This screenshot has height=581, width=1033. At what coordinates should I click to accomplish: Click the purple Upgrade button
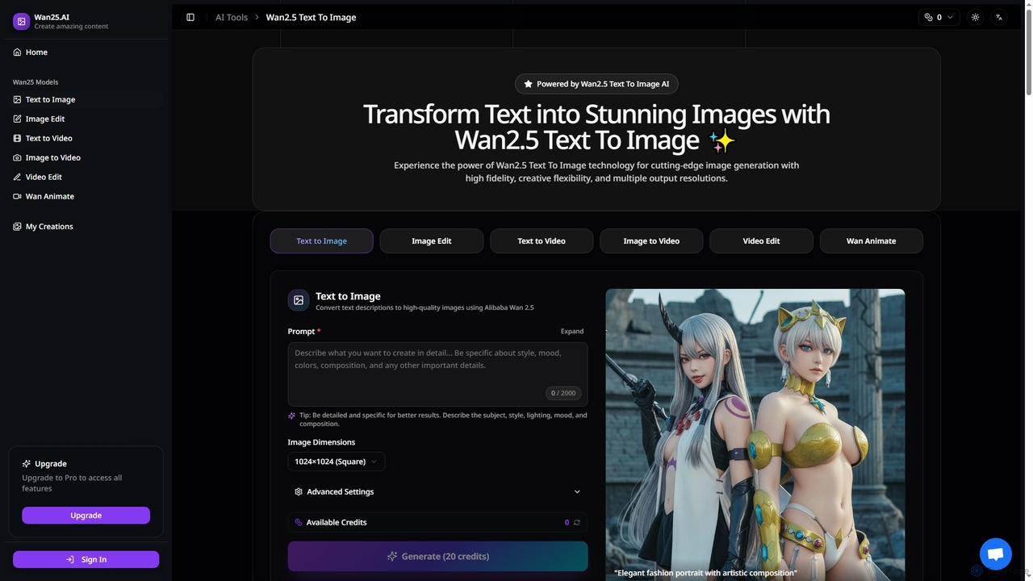coord(86,516)
